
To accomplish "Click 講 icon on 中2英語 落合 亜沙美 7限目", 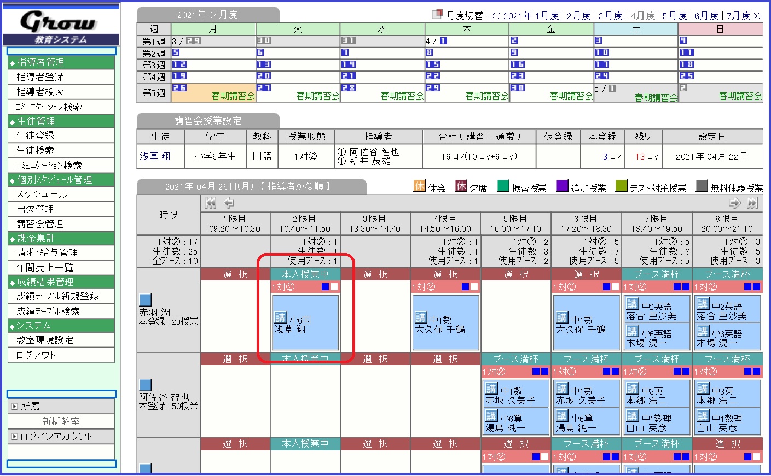I will (x=633, y=304).
